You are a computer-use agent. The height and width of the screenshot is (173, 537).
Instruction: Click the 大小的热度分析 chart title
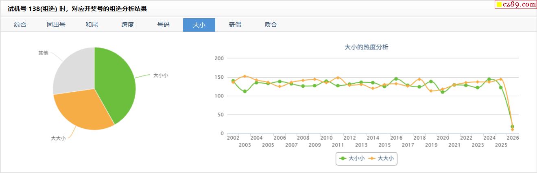[x=367, y=47]
